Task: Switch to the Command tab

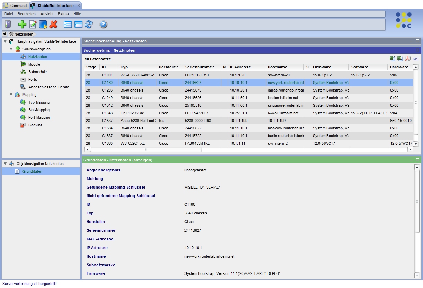Action: (15, 6)
